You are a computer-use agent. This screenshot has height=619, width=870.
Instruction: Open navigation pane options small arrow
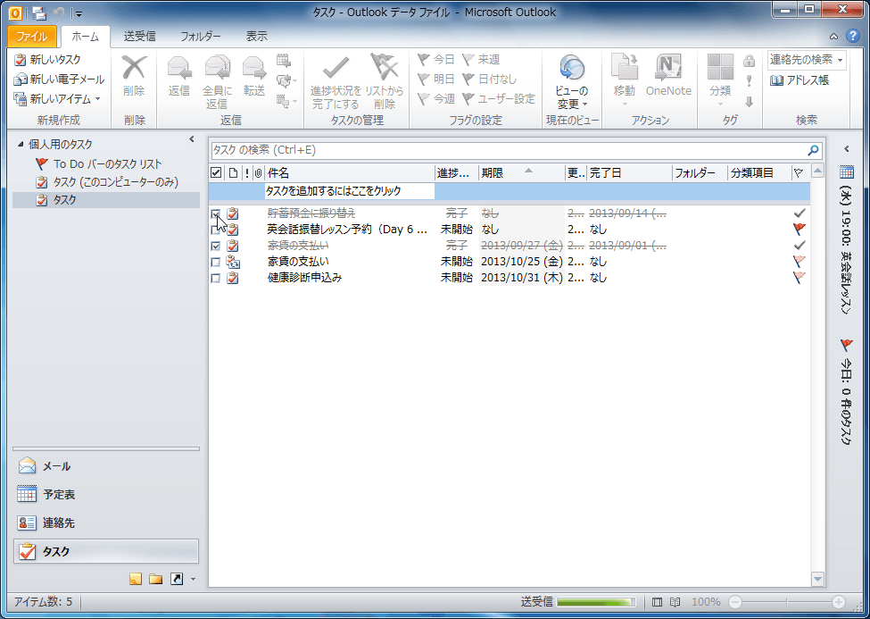point(193,580)
